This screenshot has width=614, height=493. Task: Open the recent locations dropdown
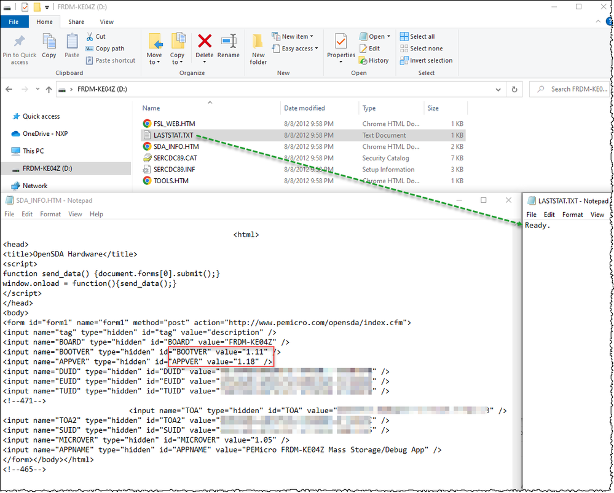pyautogui.click(x=37, y=89)
